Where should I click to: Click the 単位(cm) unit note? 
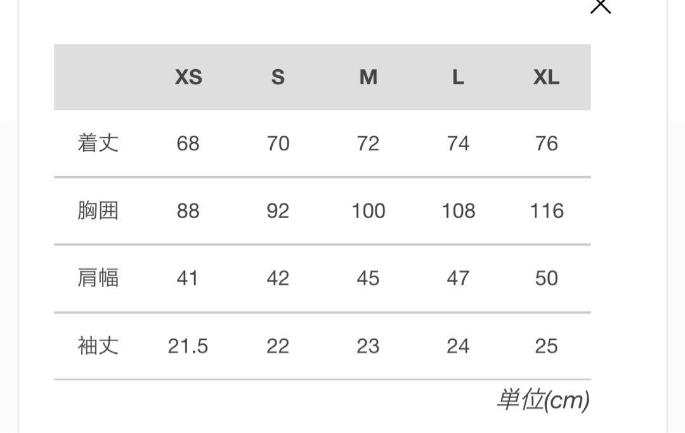[543, 400]
